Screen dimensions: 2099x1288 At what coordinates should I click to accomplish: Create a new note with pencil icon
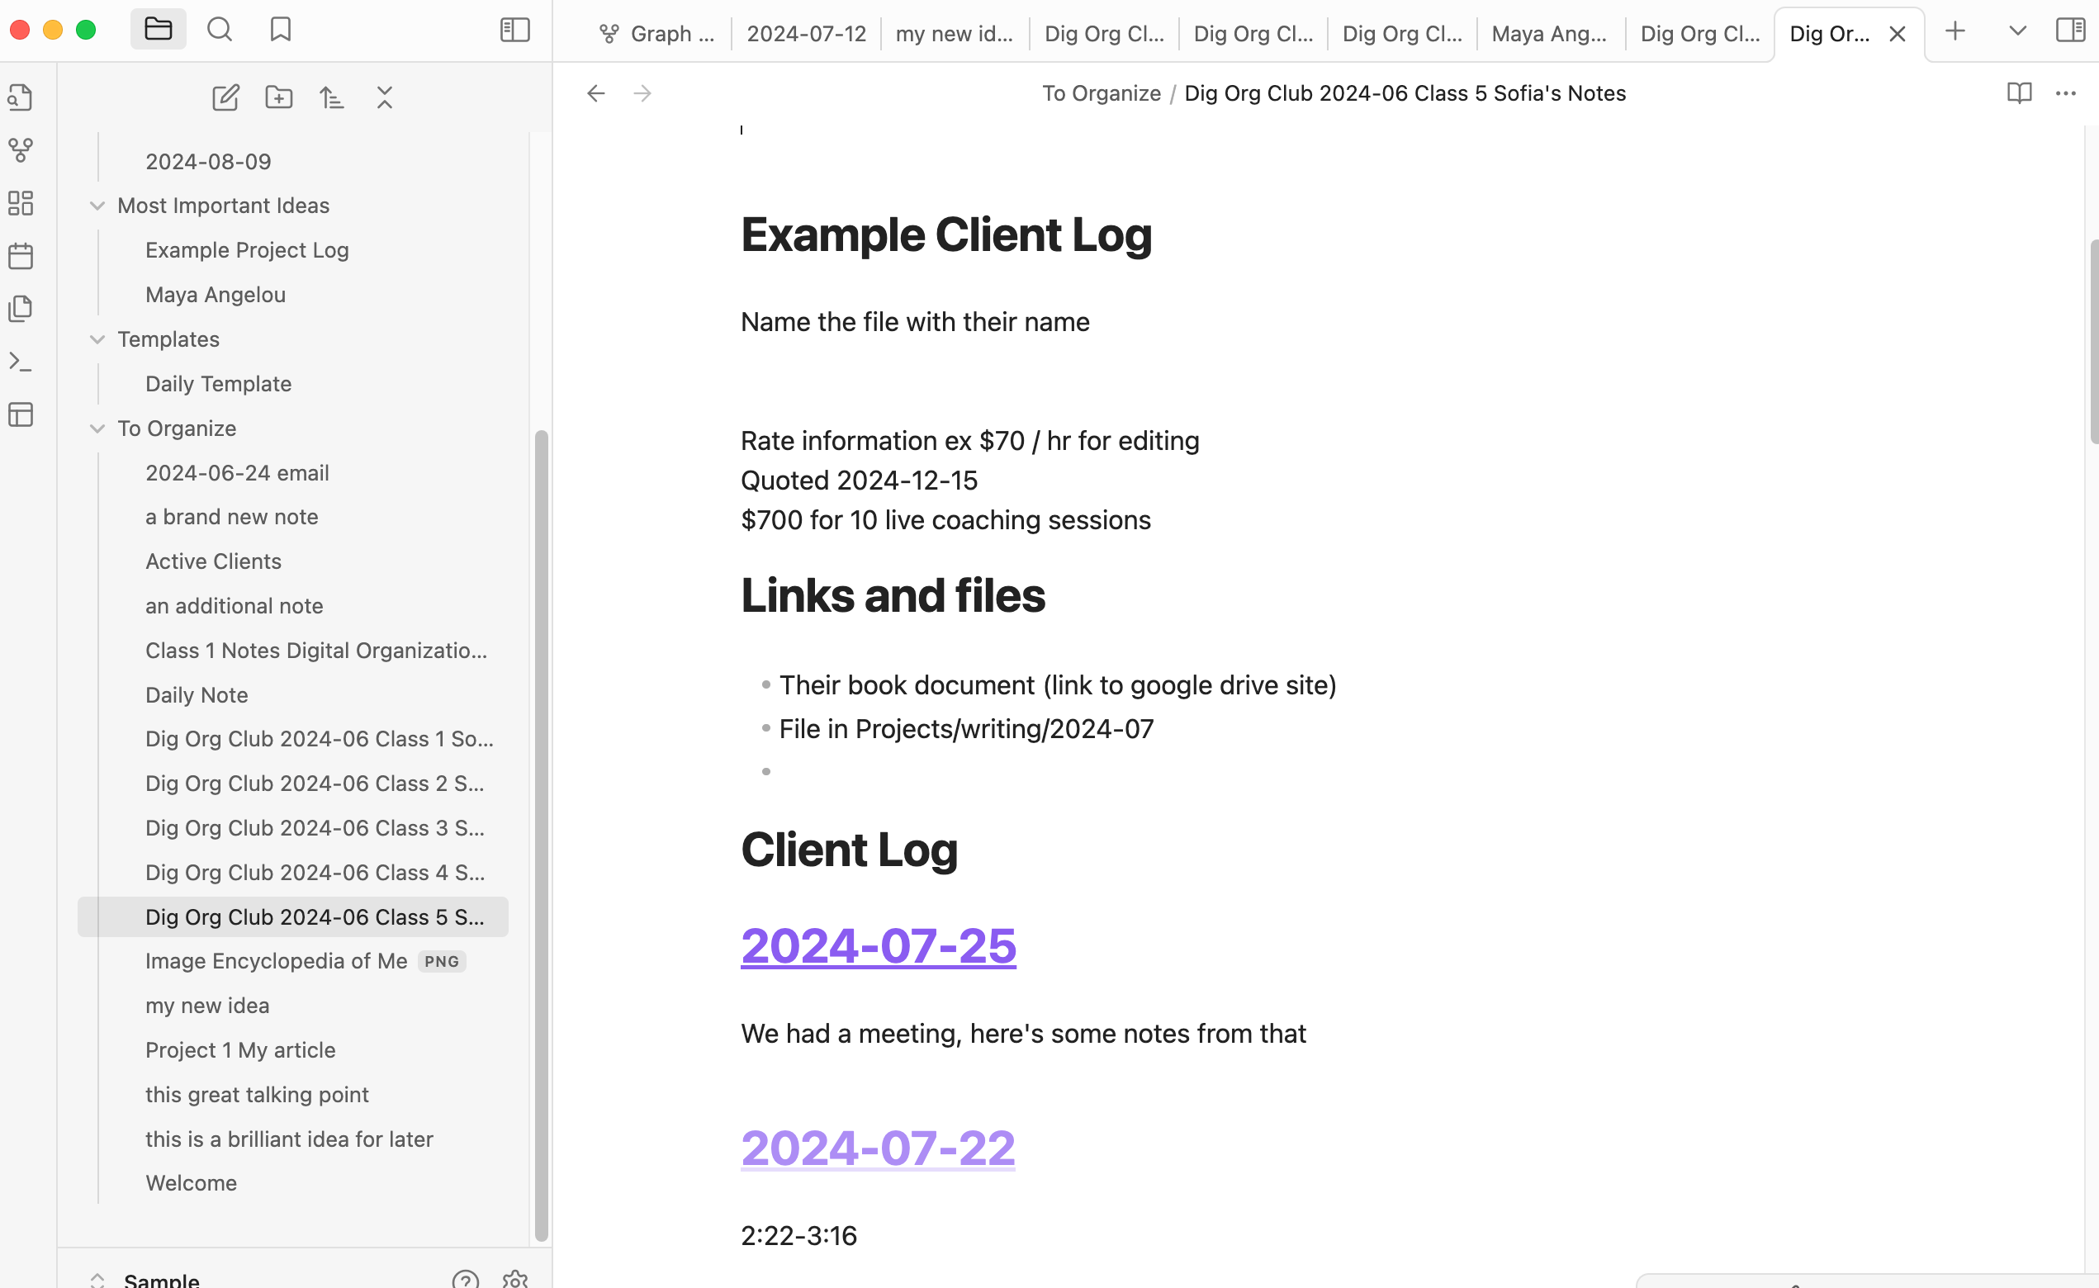(x=225, y=97)
